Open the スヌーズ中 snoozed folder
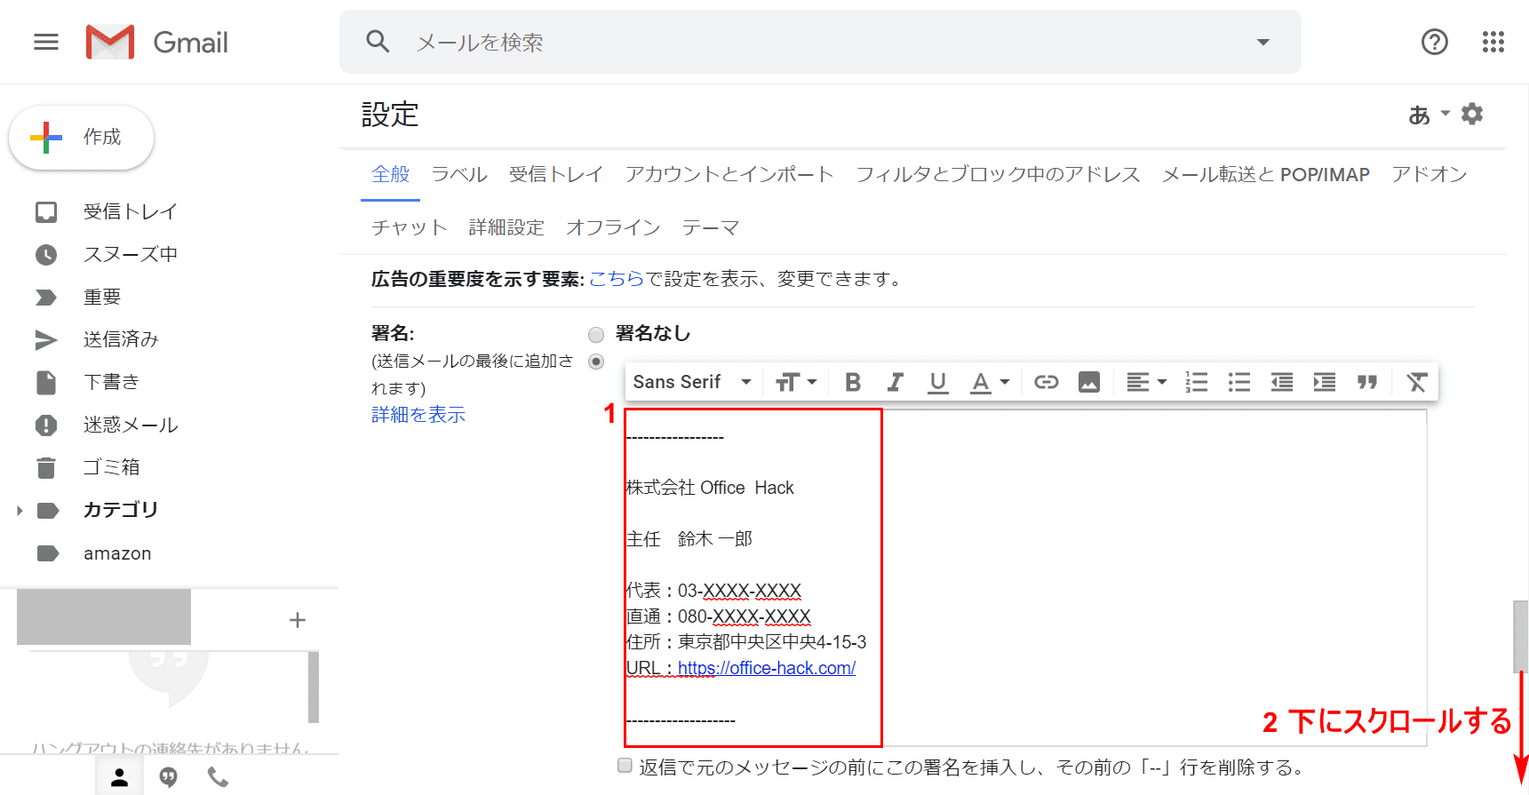The image size is (1529, 795). [131, 254]
